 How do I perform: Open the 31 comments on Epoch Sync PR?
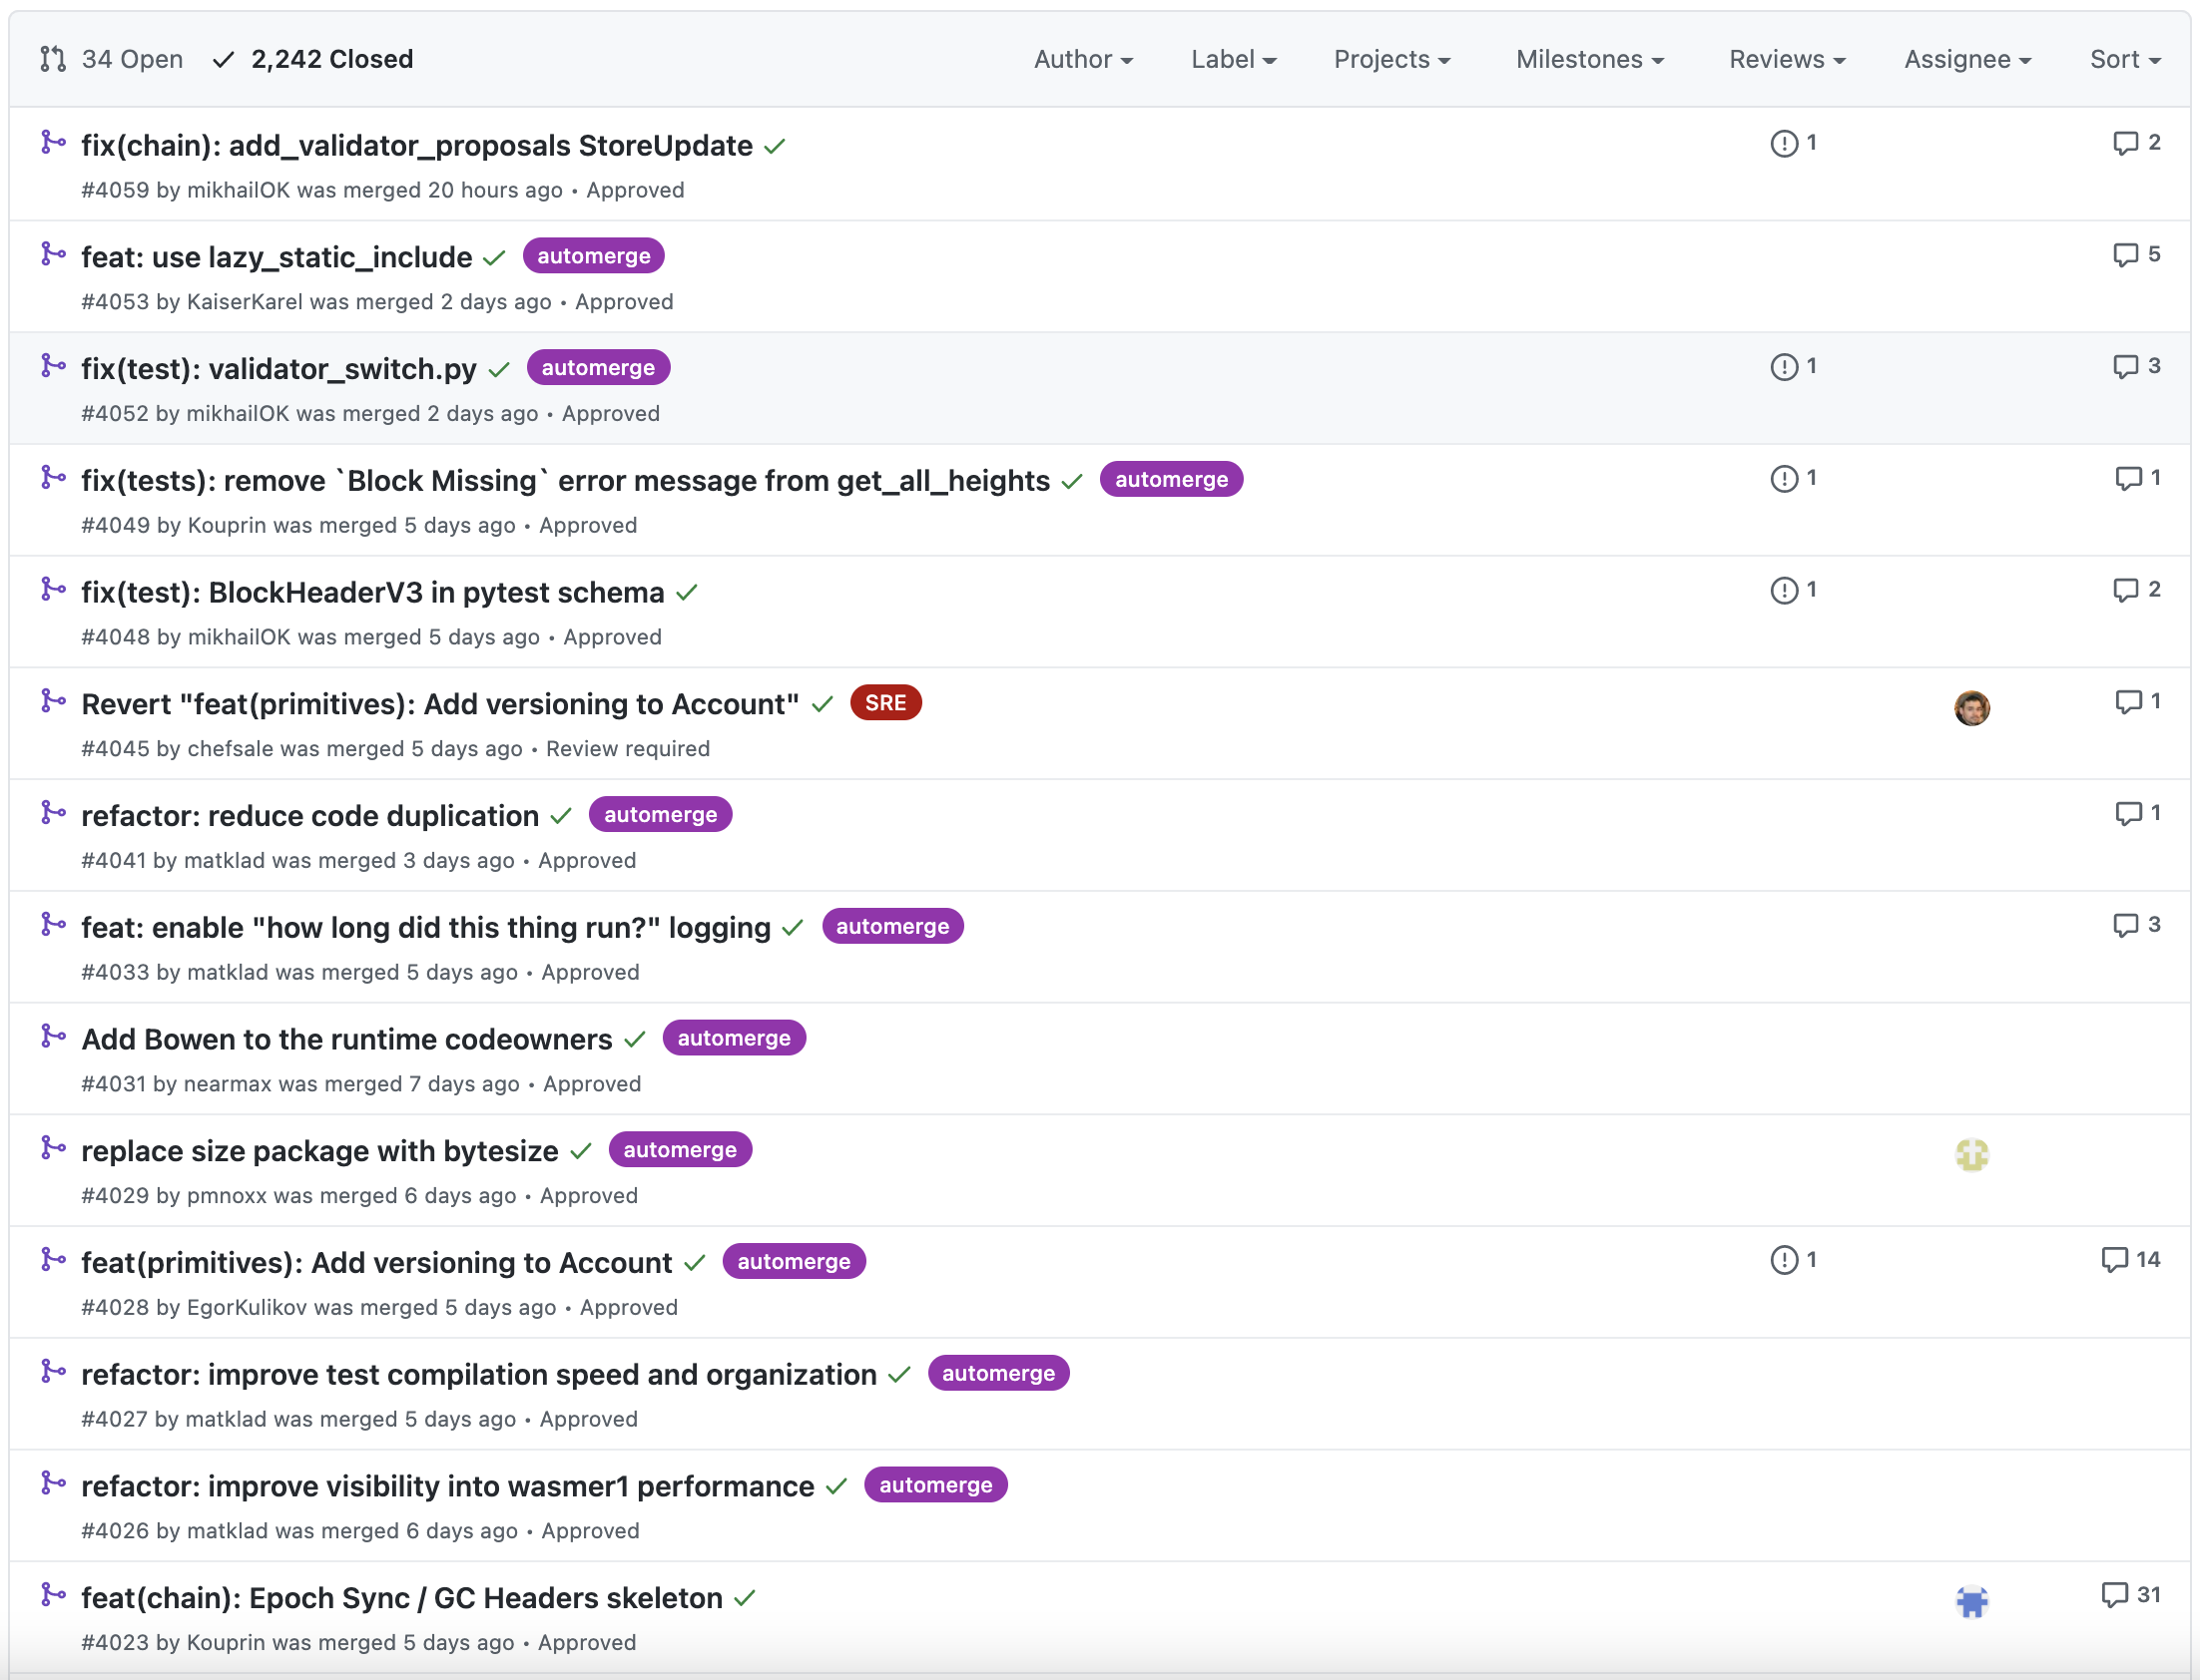coord(2130,1595)
